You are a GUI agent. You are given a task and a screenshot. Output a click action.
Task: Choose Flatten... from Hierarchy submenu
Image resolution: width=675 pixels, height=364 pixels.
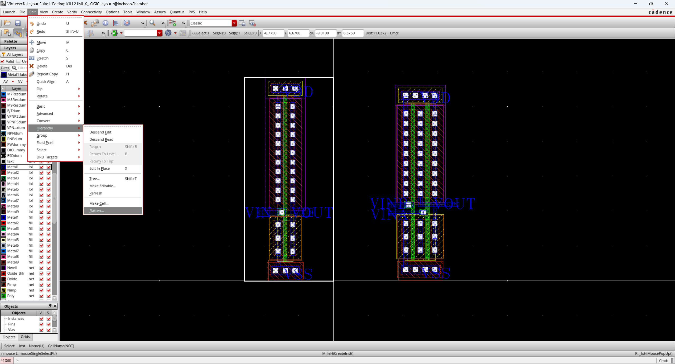click(113, 210)
